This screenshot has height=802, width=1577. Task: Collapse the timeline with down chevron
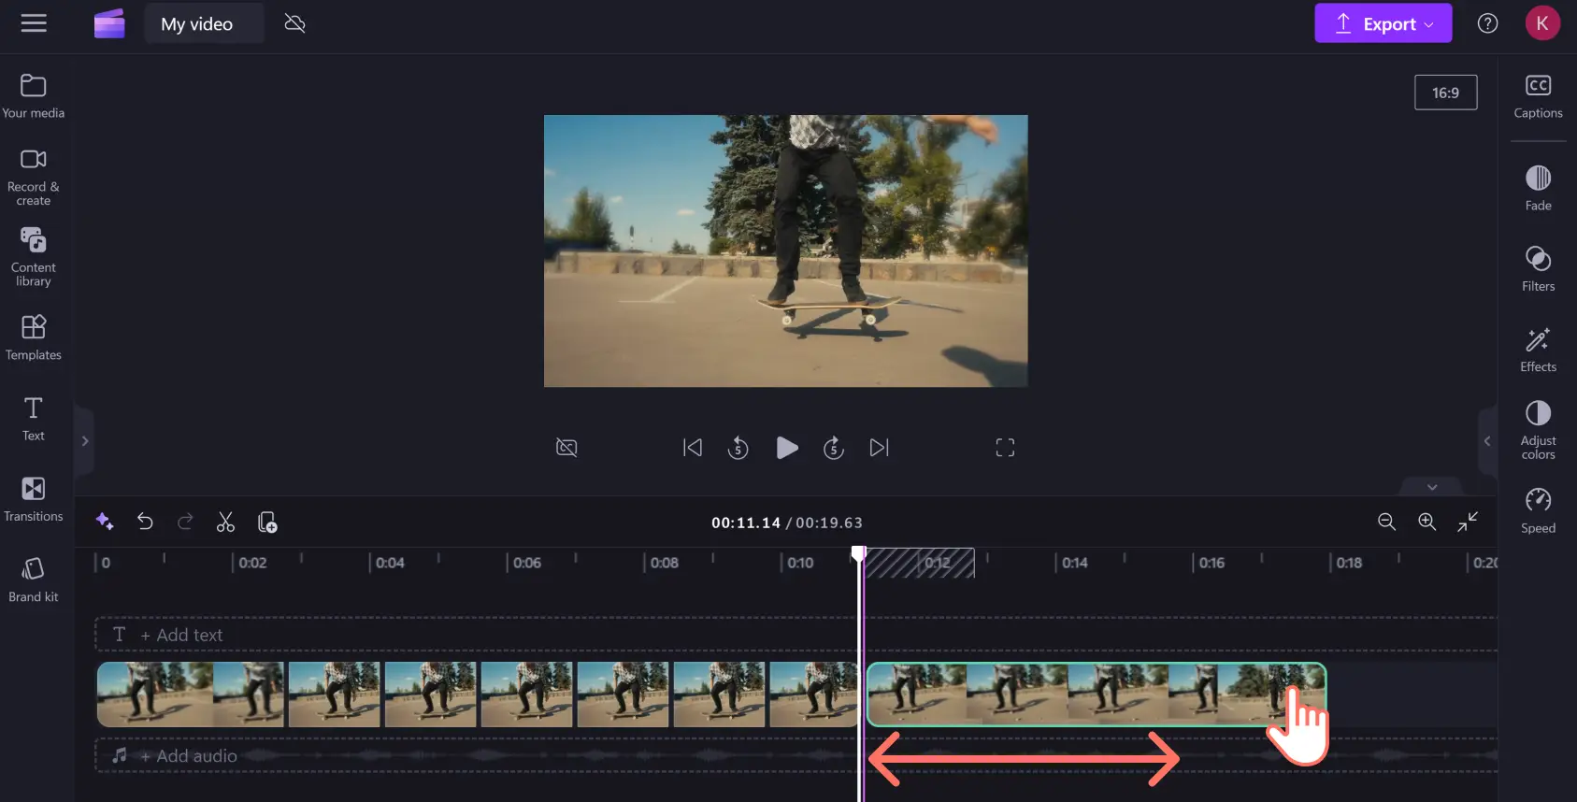(x=1432, y=487)
